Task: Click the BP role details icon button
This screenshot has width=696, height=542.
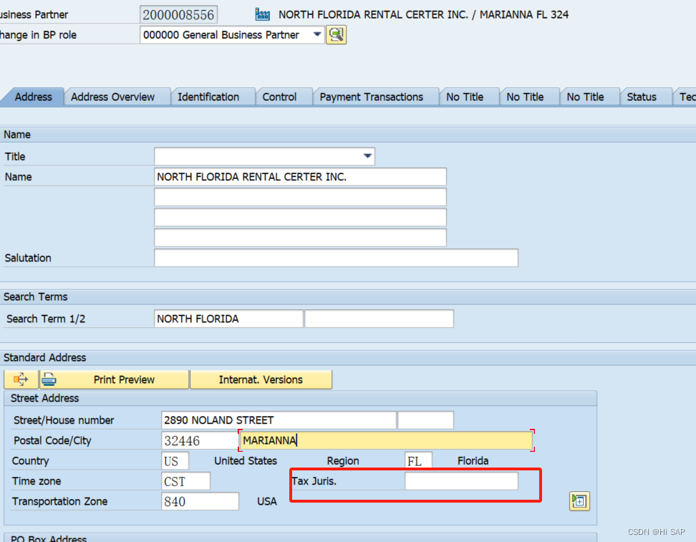Action: [337, 34]
